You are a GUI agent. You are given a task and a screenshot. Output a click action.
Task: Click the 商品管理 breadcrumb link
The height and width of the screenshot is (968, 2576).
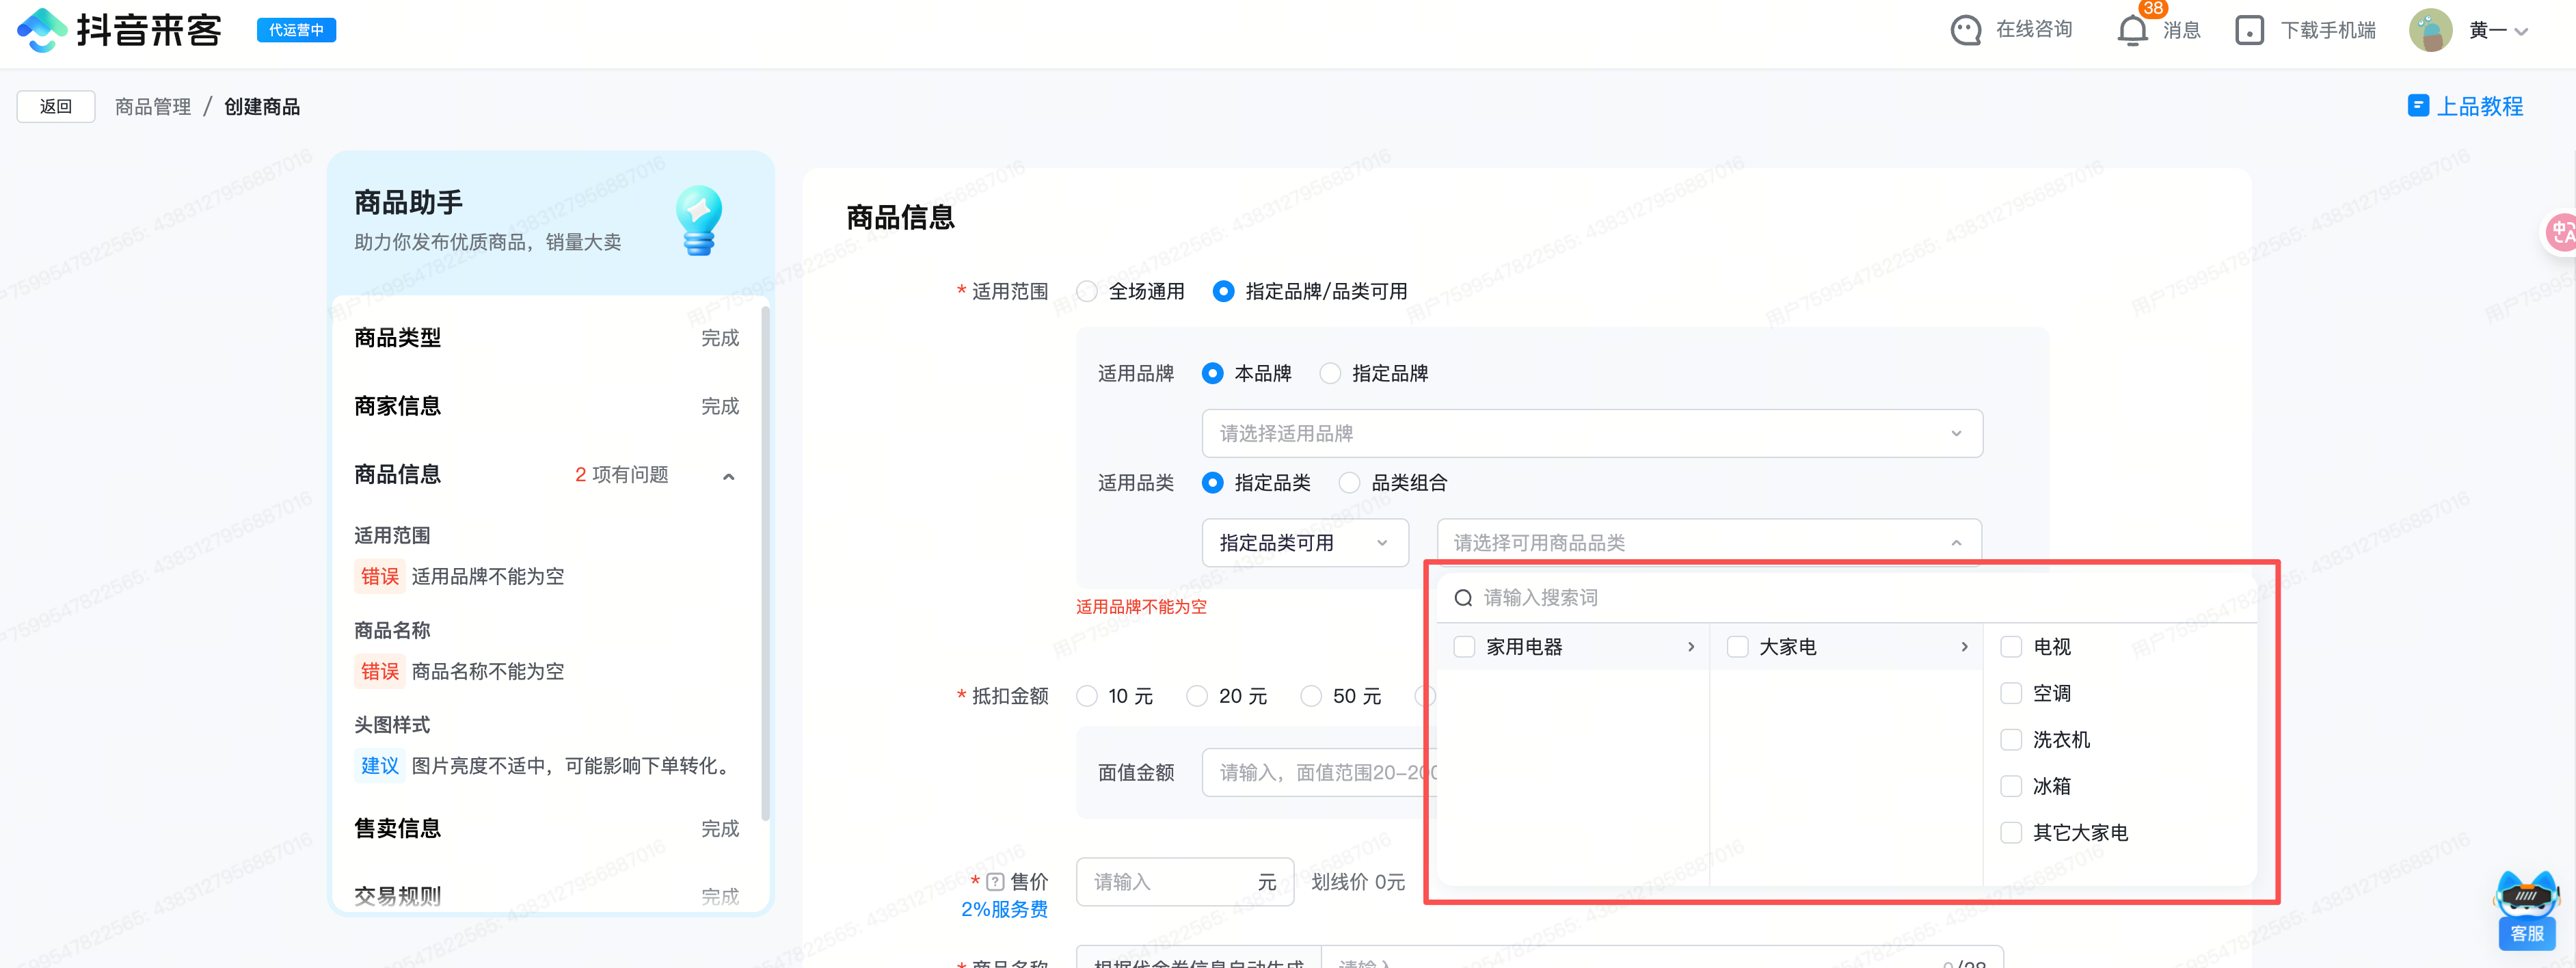coord(152,107)
